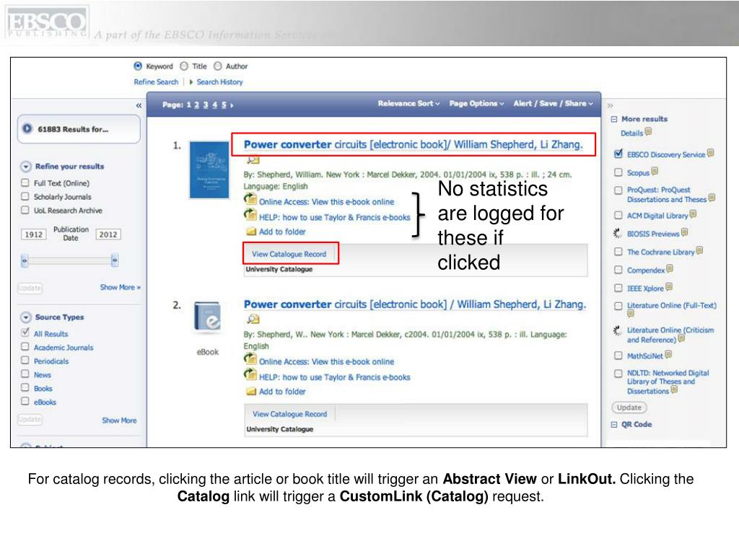Click preview magnifier icon under first result title
This screenshot has height=554, width=739.
coord(253,159)
